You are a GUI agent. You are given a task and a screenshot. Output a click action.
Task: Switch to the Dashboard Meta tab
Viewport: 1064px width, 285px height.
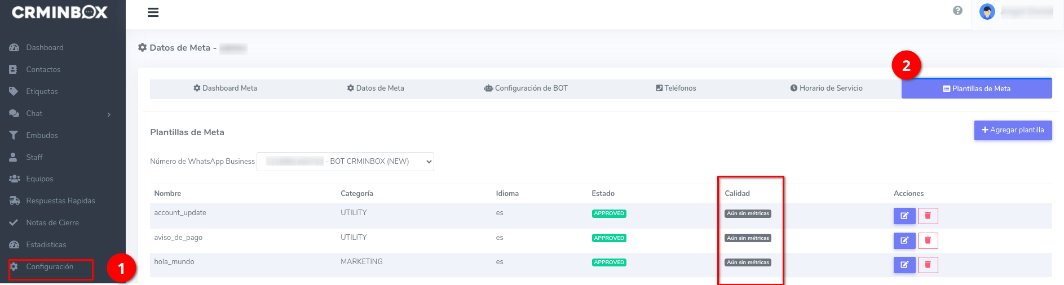point(225,88)
